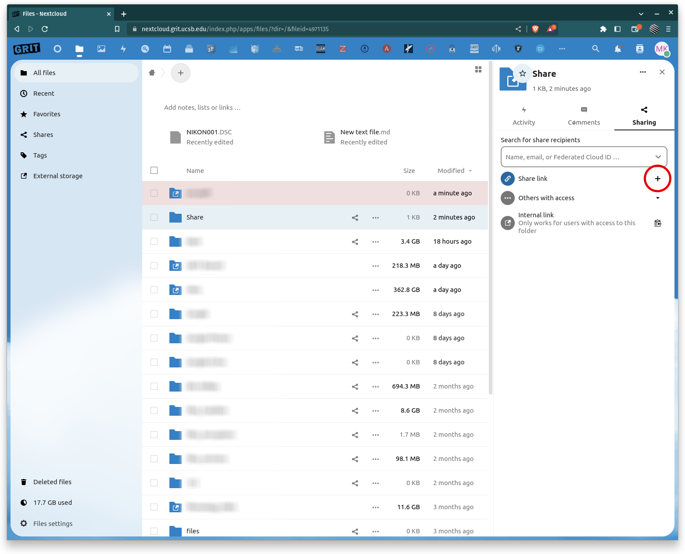Show more apps via top bar ellipsis

click(562, 49)
